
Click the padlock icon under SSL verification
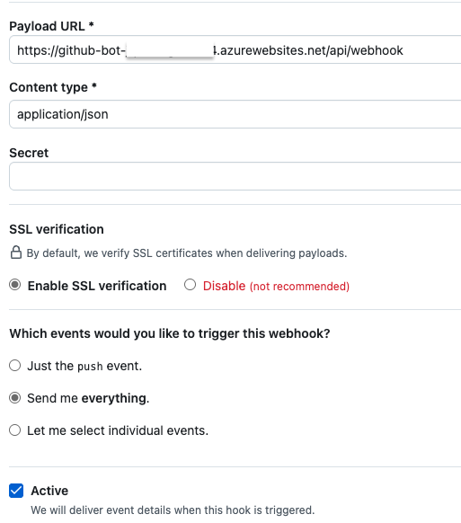tap(16, 253)
